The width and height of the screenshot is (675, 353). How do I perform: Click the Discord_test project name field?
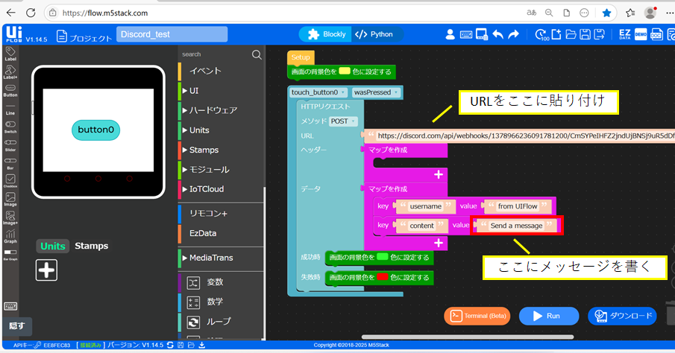(172, 34)
